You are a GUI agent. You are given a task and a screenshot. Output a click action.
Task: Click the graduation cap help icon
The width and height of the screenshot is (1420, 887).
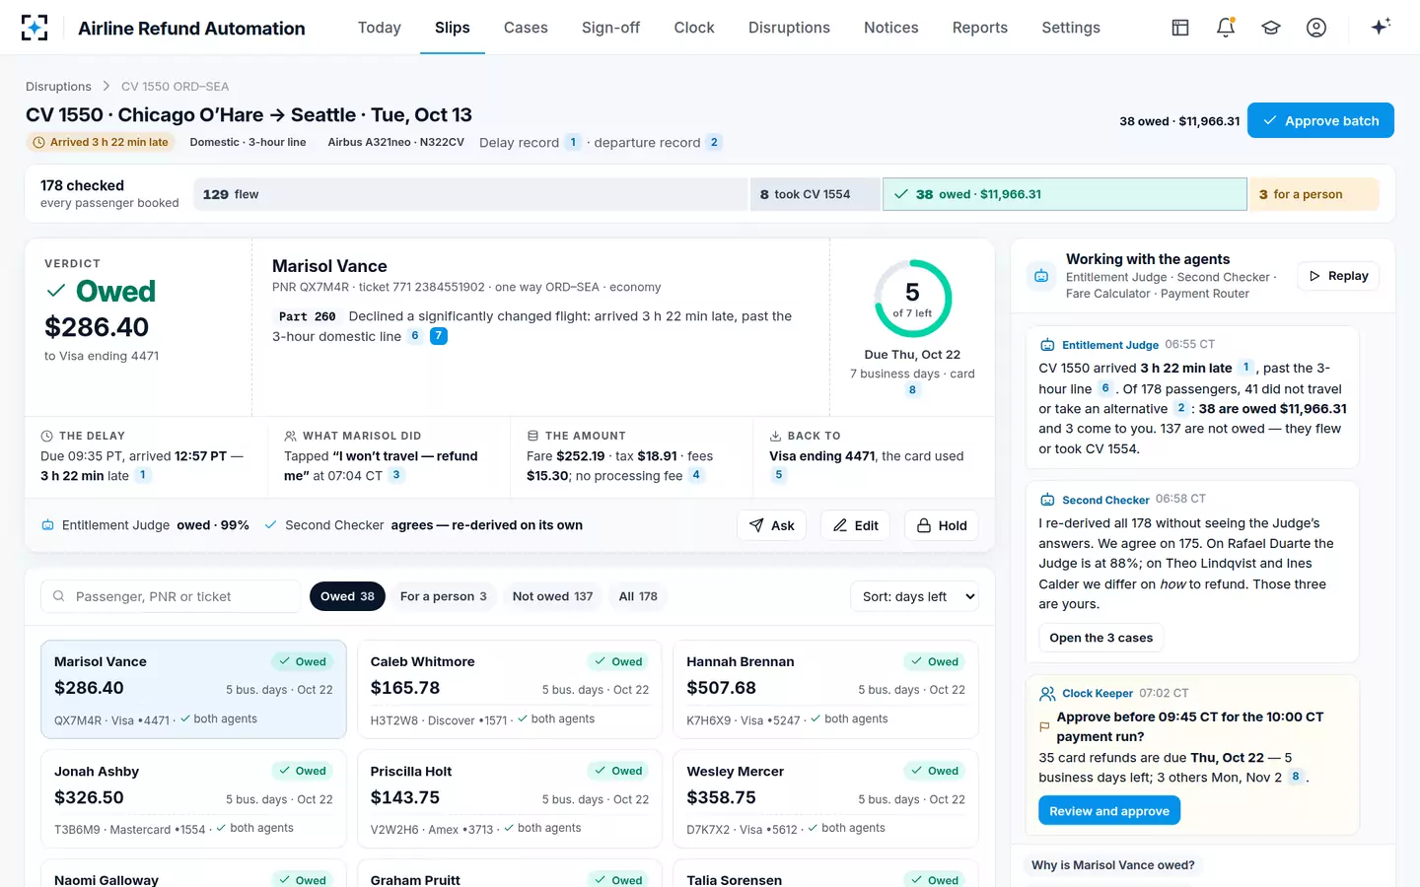(x=1271, y=28)
